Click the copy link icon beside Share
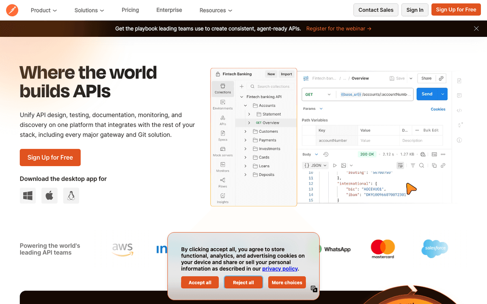487x304 pixels. 441,78
